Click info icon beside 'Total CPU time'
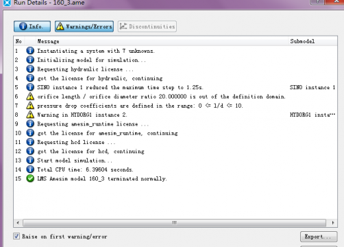Screen dimensions: 344x247 30,169
